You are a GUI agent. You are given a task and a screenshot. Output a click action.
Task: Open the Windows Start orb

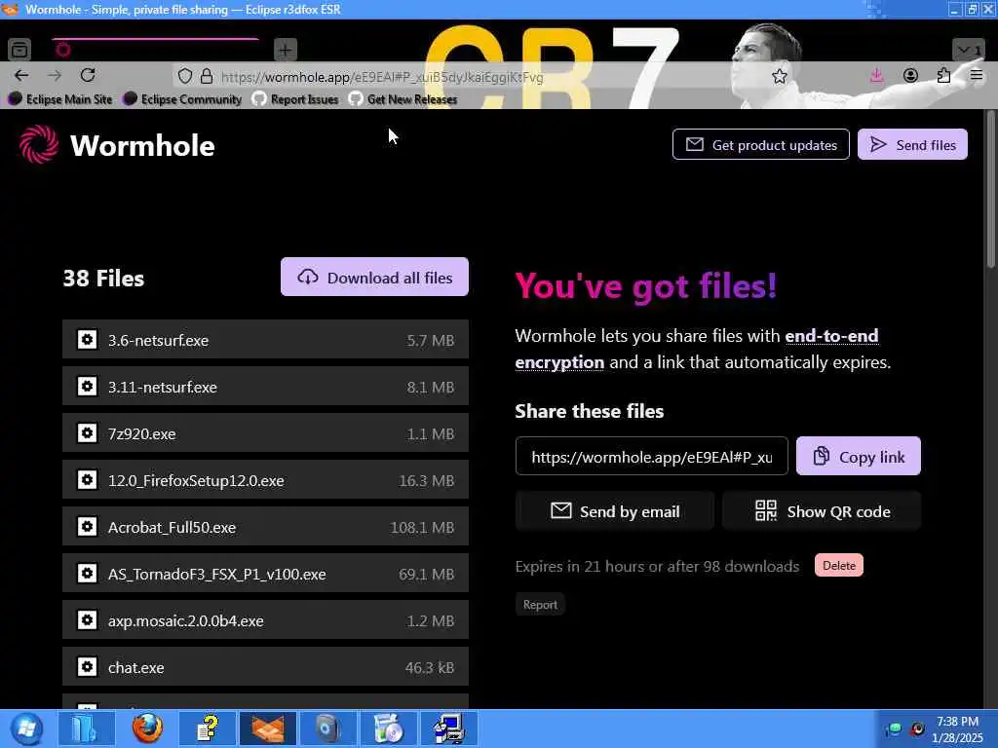point(26,729)
